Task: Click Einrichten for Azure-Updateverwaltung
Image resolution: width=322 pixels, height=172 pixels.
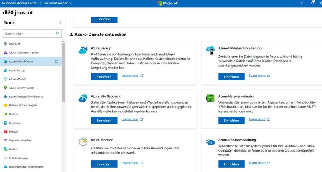Action: pyautogui.click(x=231, y=164)
